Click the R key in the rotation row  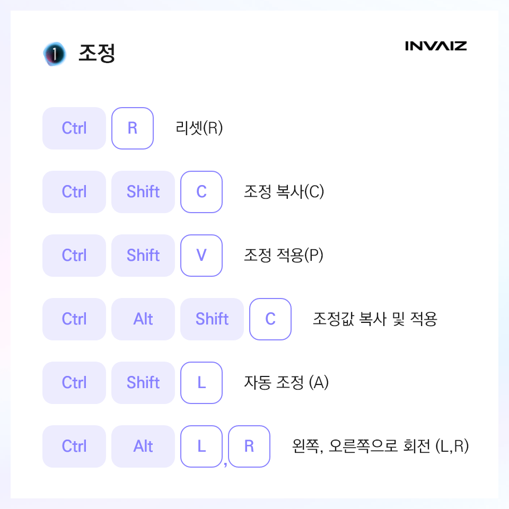coord(249,446)
